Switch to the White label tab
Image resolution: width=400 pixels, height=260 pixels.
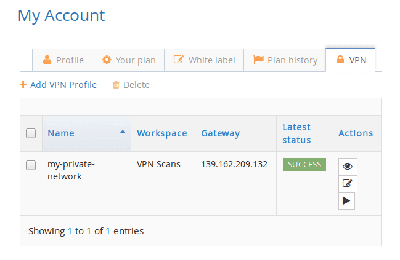point(203,60)
